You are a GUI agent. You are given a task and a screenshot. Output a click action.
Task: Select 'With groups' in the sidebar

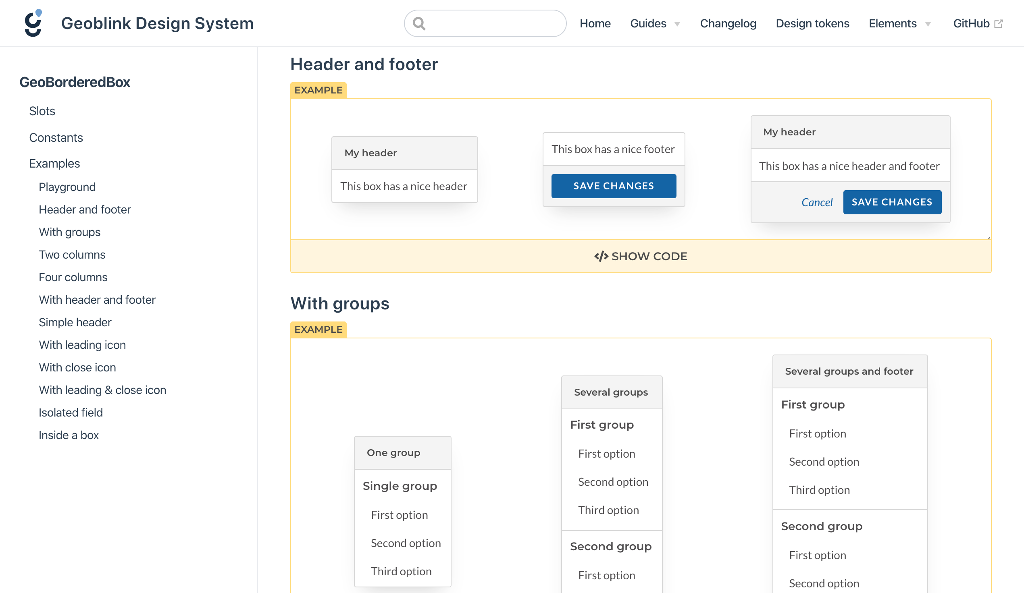pyautogui.click(x=69, y=232)
